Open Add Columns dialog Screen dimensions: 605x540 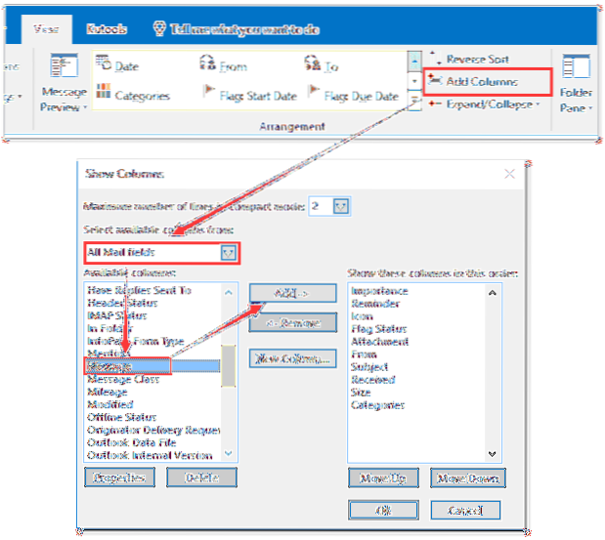click(x=481, y=81)
